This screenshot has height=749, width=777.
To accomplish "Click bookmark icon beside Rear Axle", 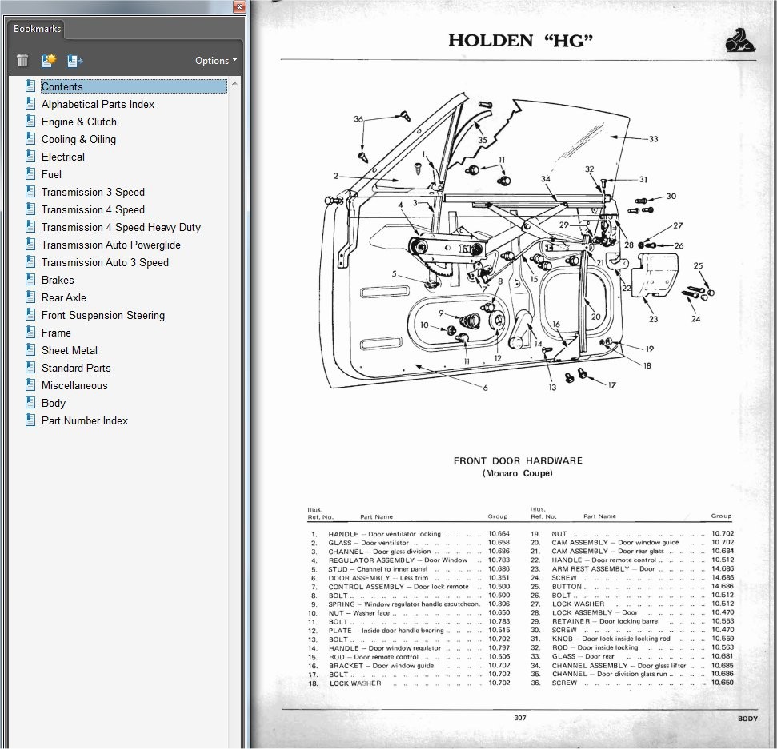I will [30, 297].
